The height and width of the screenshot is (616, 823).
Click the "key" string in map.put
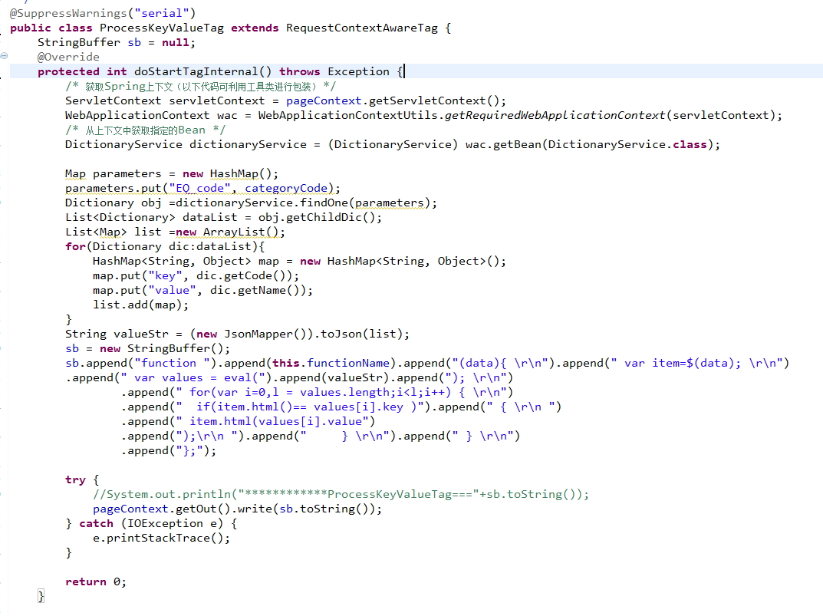[x=166, y=275]
